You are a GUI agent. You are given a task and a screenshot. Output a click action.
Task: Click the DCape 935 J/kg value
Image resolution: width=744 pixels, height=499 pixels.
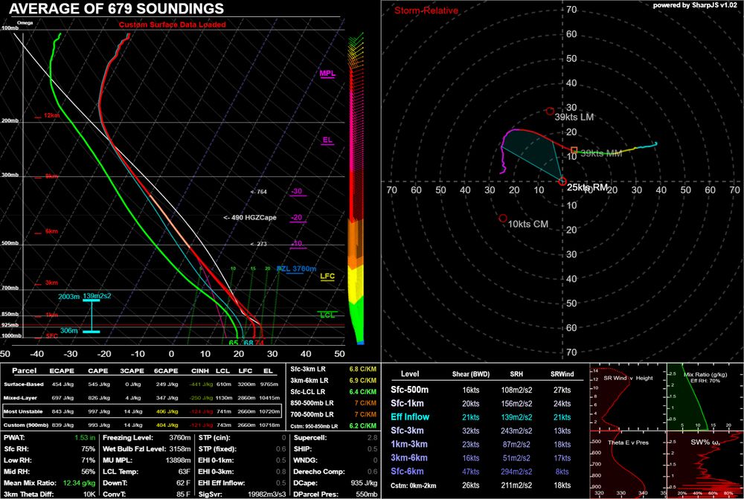pos(364,483)
